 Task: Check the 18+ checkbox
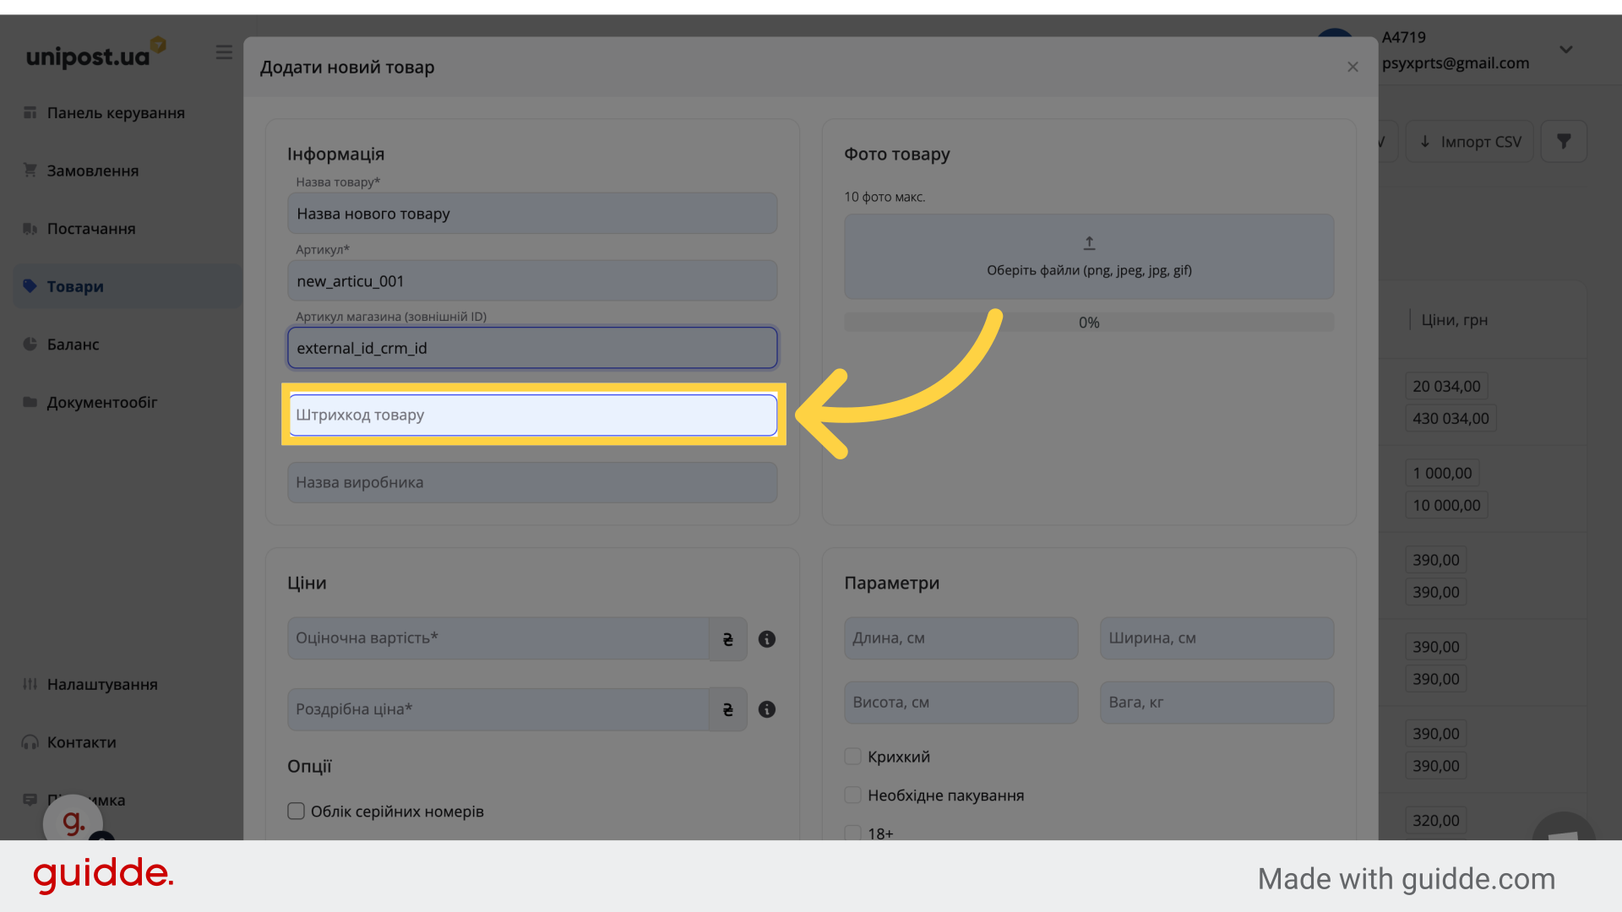click(853, 833)
